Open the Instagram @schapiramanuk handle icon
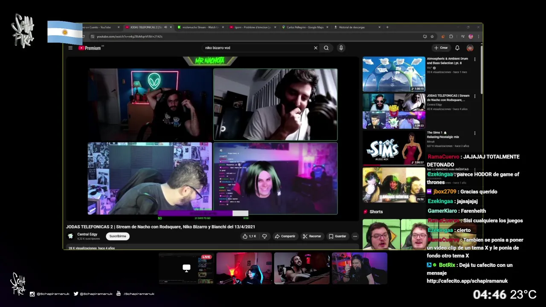This screenshot has height=307, width=546. tap(32, 294)
